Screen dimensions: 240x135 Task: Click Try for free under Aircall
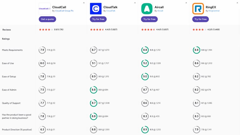pyautogui.click(x=149, y=19)
